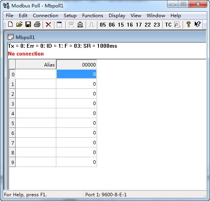Click the pulse waveform toolbar icon
This screenshot has height=201, width=210.
92,25
